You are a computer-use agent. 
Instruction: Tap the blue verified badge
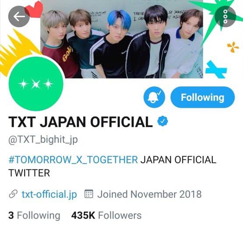(162, 122)
